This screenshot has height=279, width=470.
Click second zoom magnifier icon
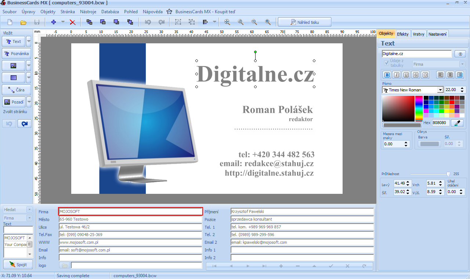click(x=241, y=22)
